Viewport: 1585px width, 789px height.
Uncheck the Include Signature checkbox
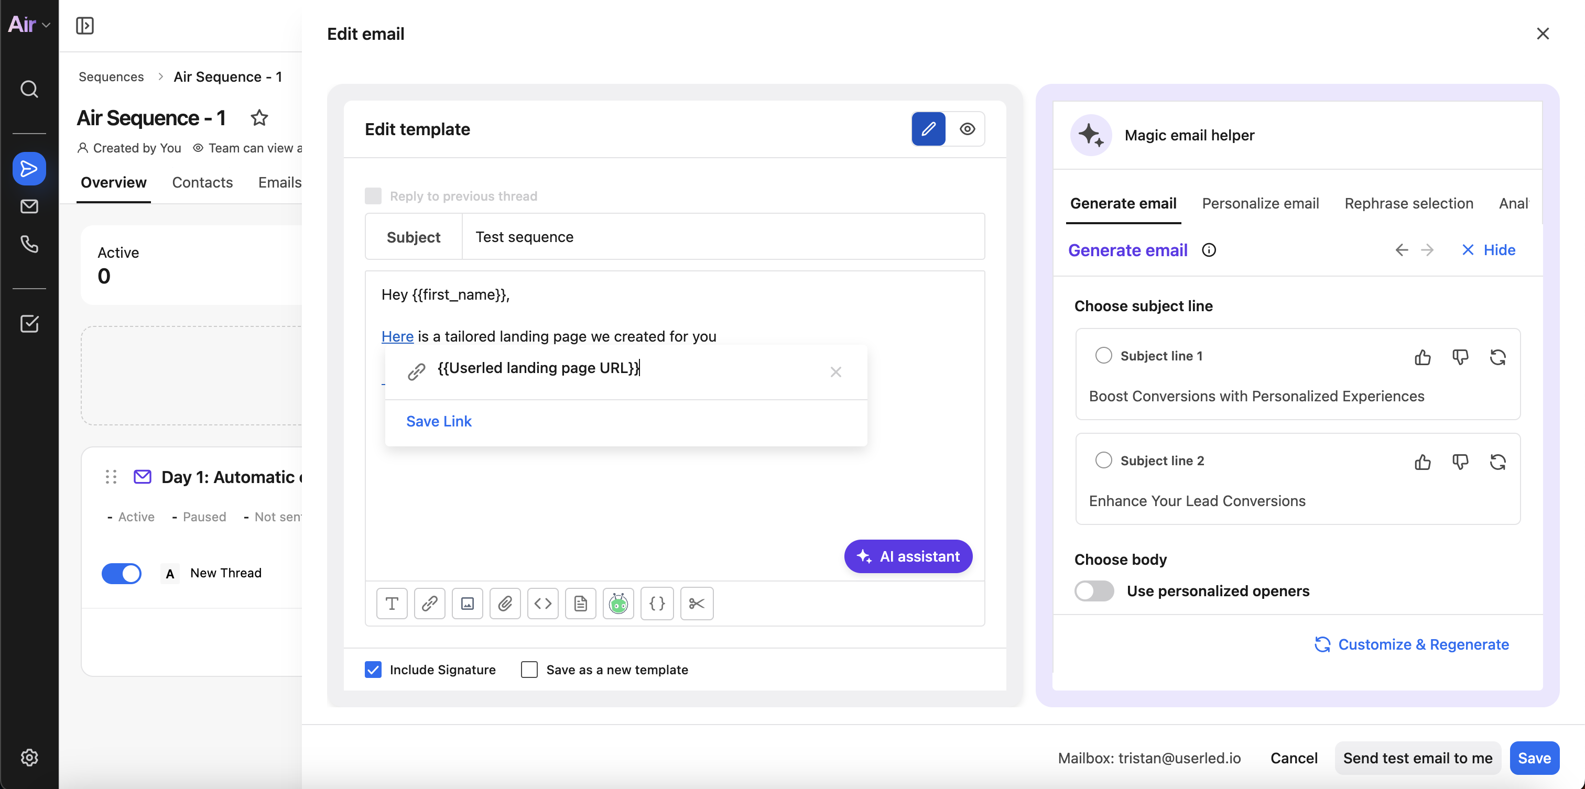(x=373, y=669)
